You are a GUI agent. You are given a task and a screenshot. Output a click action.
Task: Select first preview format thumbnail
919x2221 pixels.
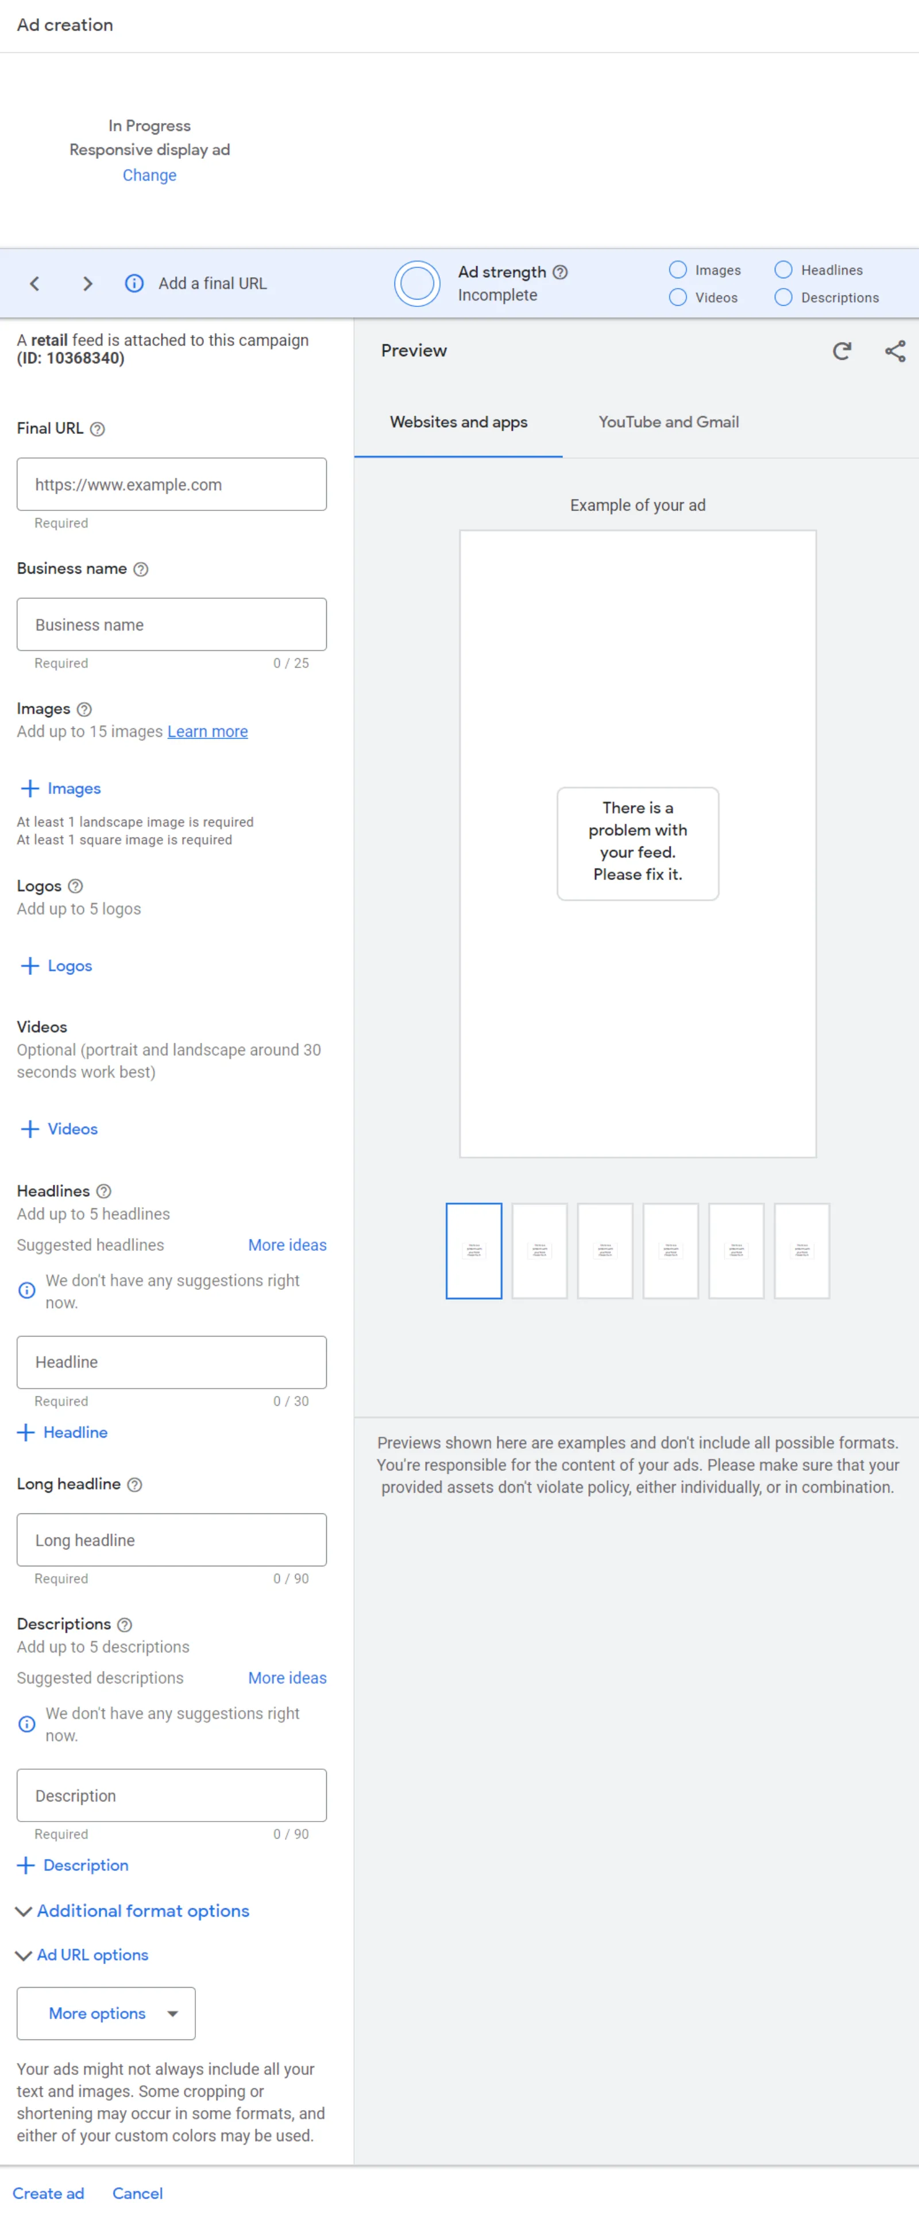click(474, 1251)
